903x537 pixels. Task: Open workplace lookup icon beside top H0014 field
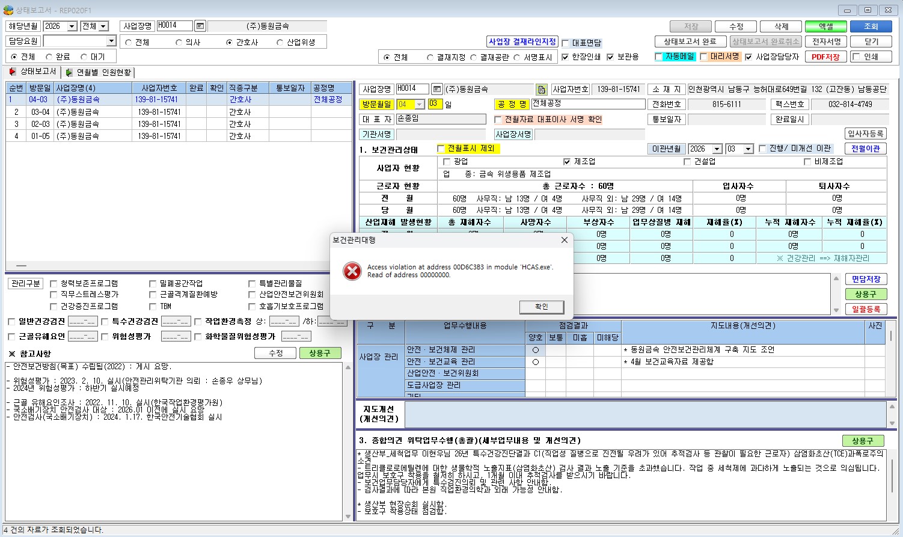(x=200, y=26)
